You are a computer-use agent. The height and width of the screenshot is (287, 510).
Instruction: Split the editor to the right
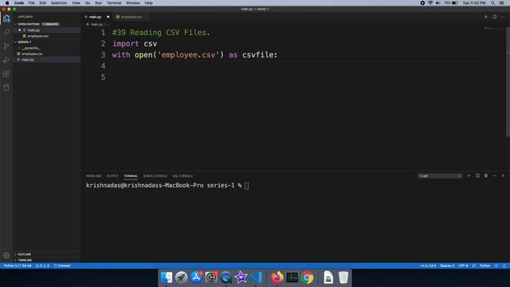coord(494,17)
